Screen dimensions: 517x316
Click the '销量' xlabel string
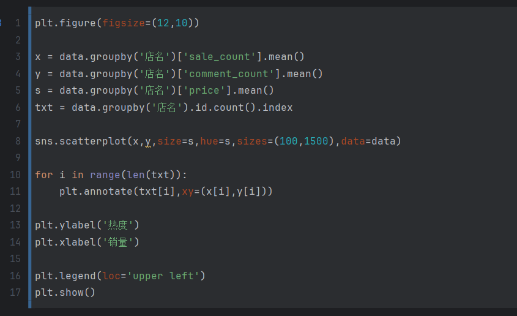(117, 242)
